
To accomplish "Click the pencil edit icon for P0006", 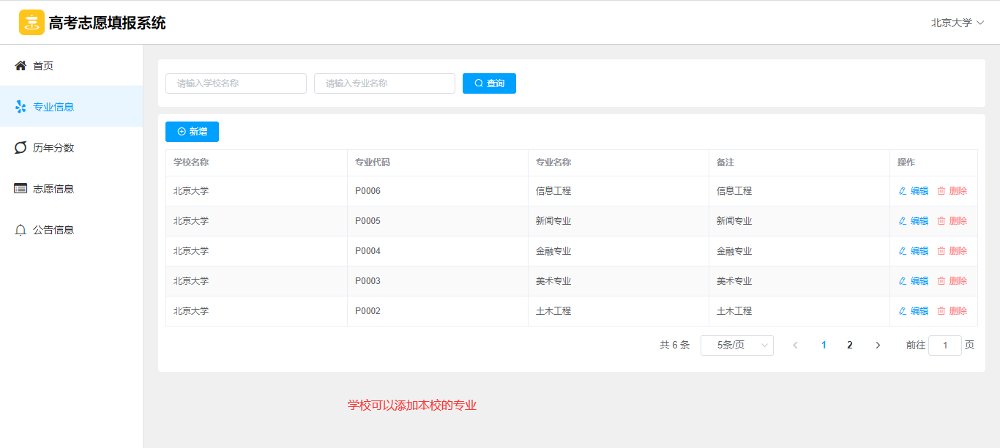I will pyautogui.click(x=902, y=191).
